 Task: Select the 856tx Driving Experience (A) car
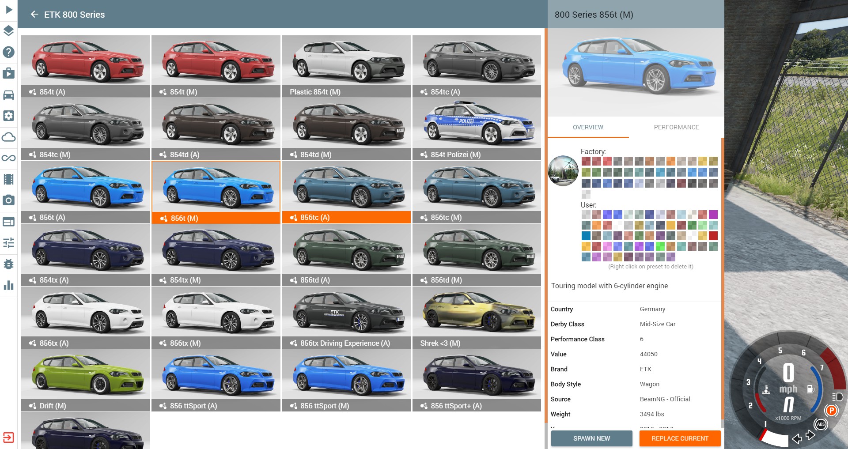346,317
